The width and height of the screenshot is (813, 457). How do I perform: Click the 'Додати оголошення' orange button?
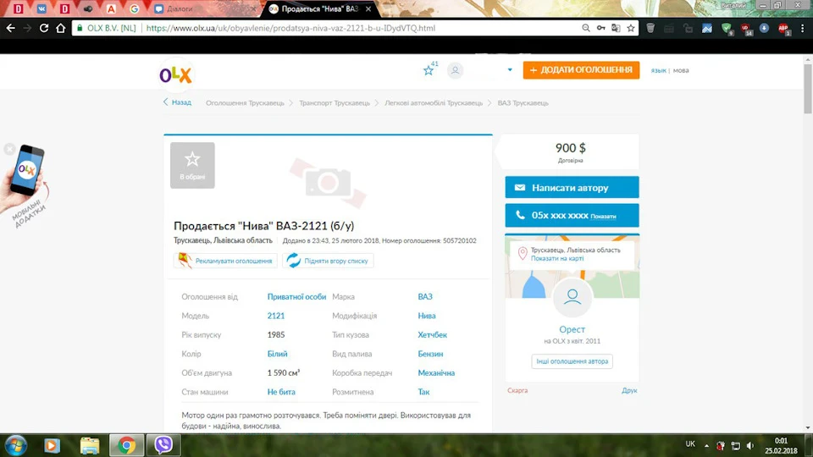coord(581,70)
